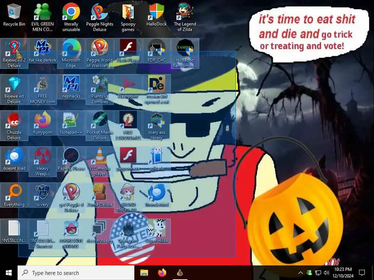Select the AGGRESSIVE AVIANS icon
Viewport: 374px width, 280px height.
[71, 234]
